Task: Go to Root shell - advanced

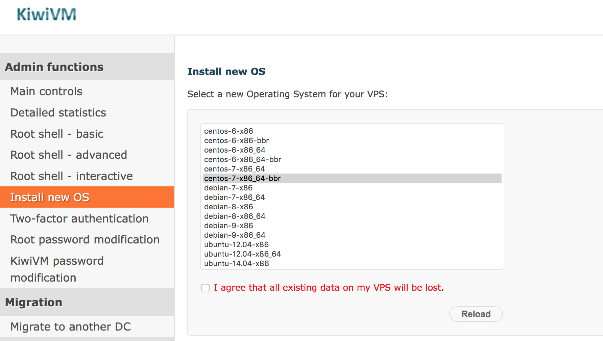Action: [x=69, y=155]
